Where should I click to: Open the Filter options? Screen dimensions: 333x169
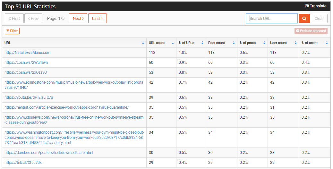tap(12, 31)
